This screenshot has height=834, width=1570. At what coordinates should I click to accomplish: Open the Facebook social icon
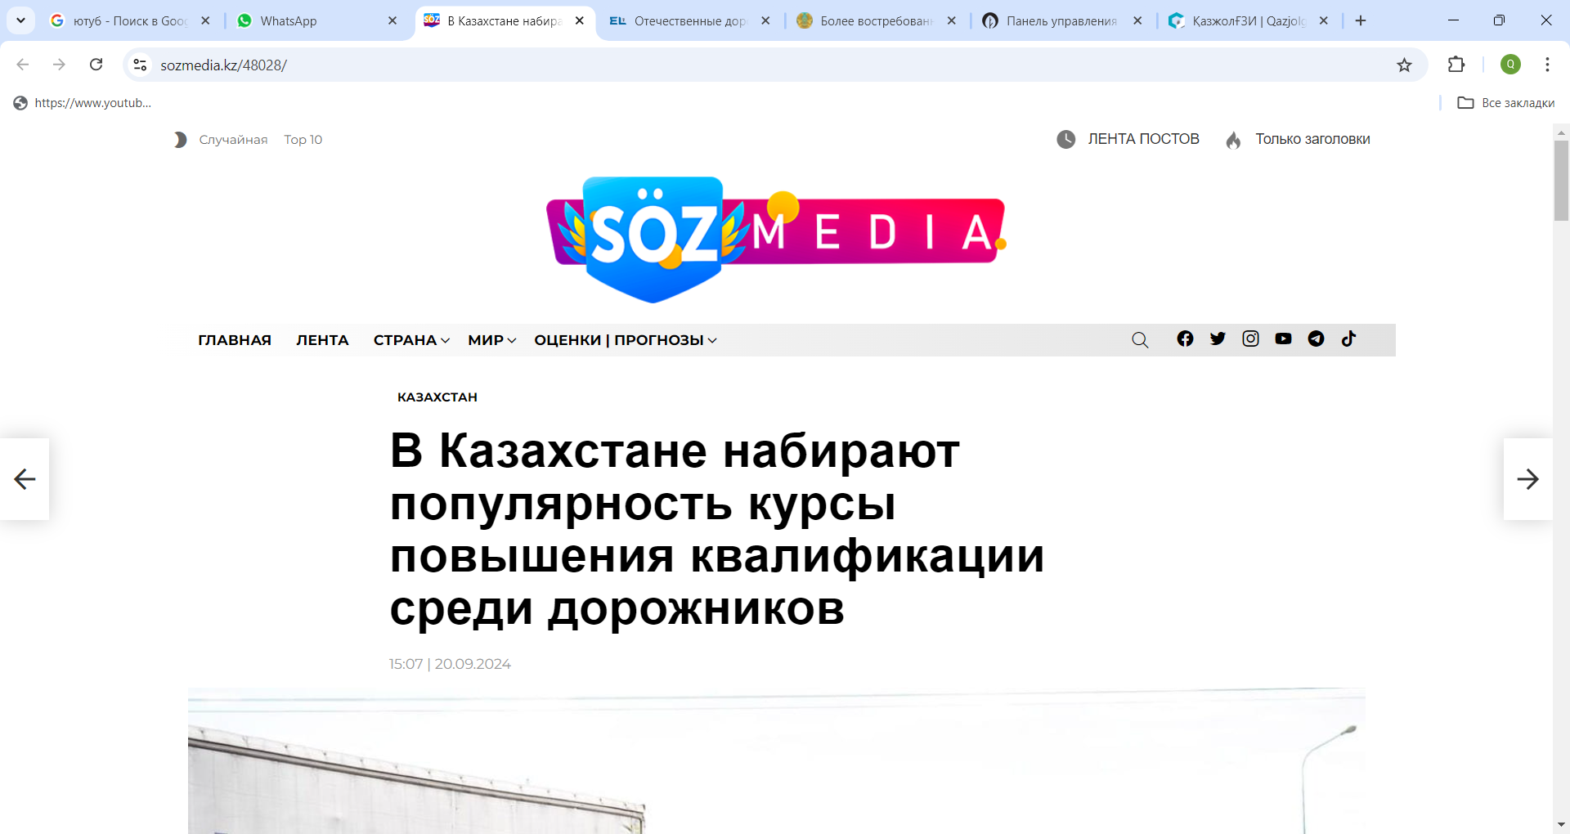point(1185,339)
